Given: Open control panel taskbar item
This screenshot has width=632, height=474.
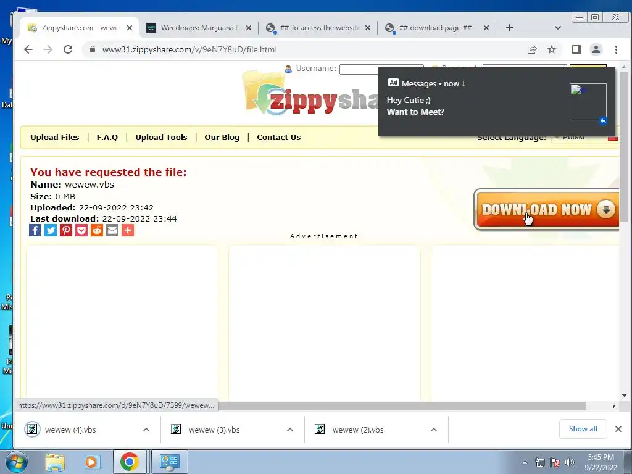Looking at the screenshot, I should point(169,462).
